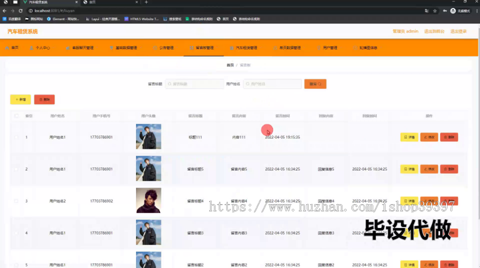Click the browser back arrow
Viewport: 480px width, 268px height.
[5, 11]
